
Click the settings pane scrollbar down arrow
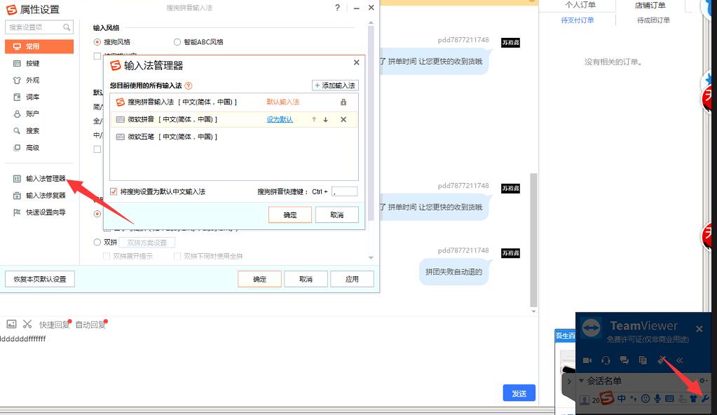pos(371,257)
